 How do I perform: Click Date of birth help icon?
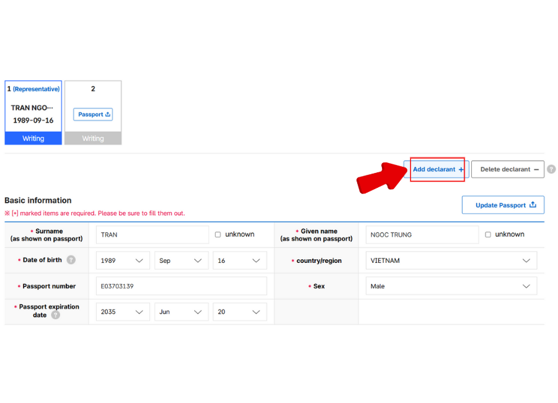(71, 260)
